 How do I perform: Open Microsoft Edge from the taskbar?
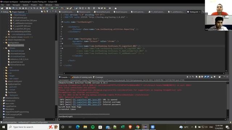click(78, 127)
